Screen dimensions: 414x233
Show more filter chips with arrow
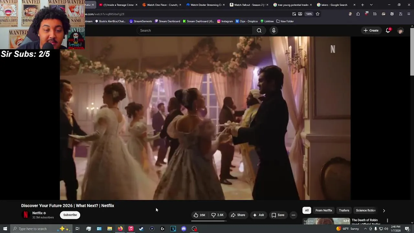coord(384,210)
